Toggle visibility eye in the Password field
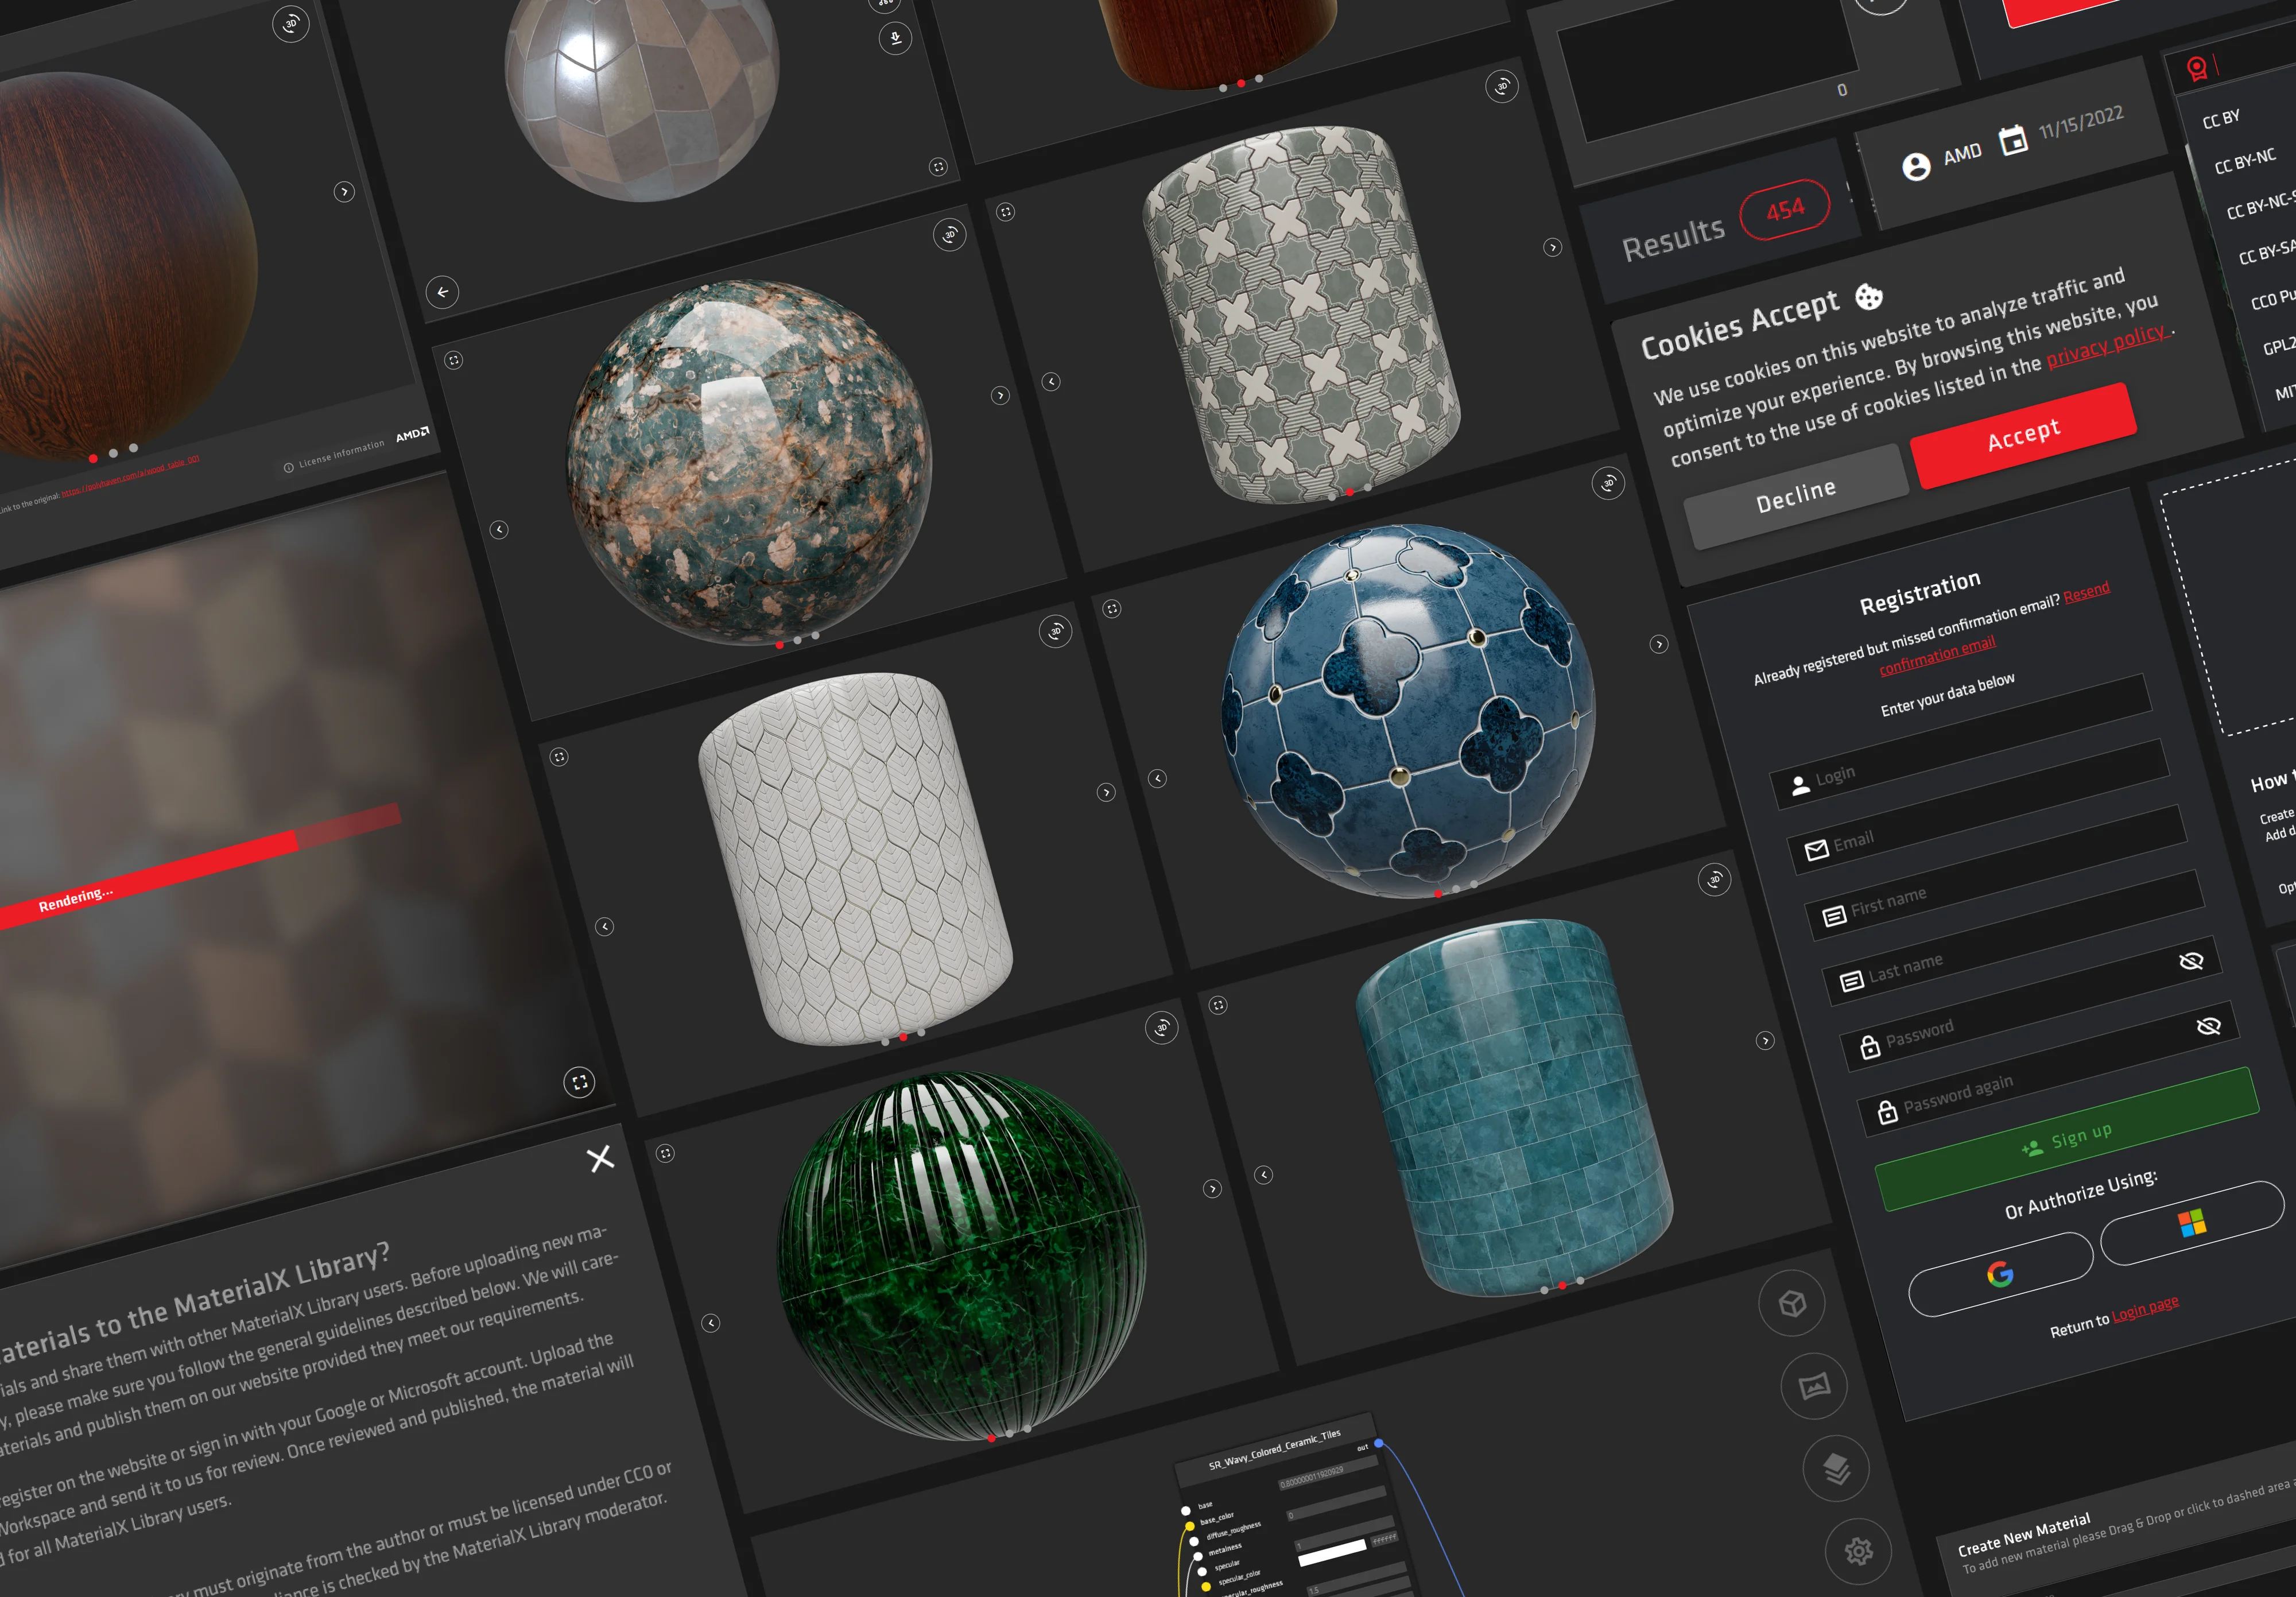Screen dimensions: 2296x1597 2191,961
